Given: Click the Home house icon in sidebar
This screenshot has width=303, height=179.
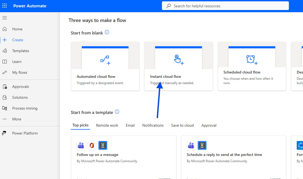Looking at the screenshot, I should 5,29.
